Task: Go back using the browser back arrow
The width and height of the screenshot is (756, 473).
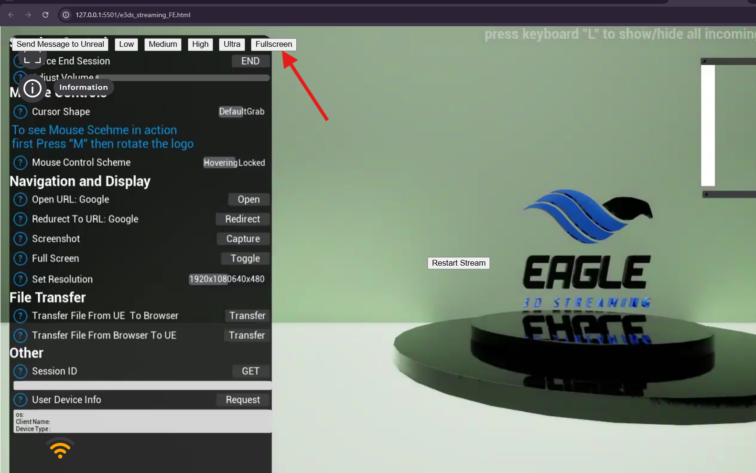Action: pos(11,15)
